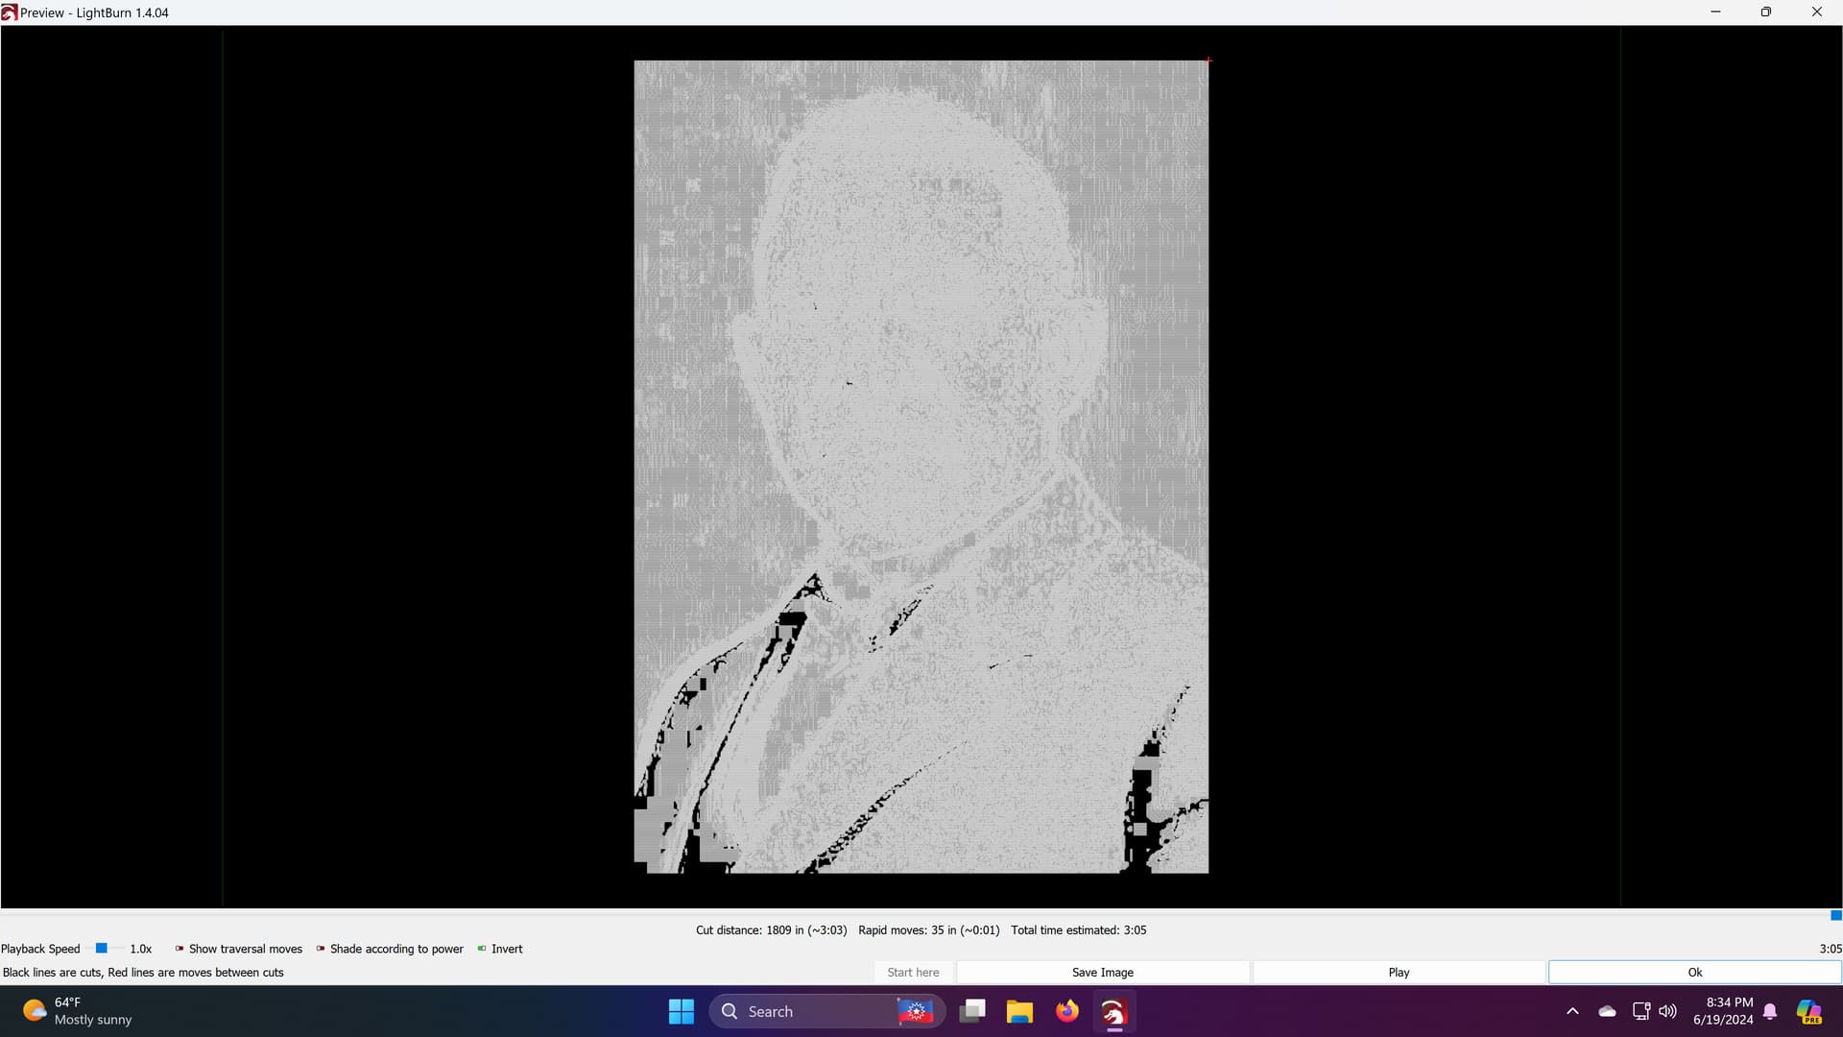Expand hidden system tray icons
The height and width of the screenshot is (1037, 1843).
[1572, 1010]
